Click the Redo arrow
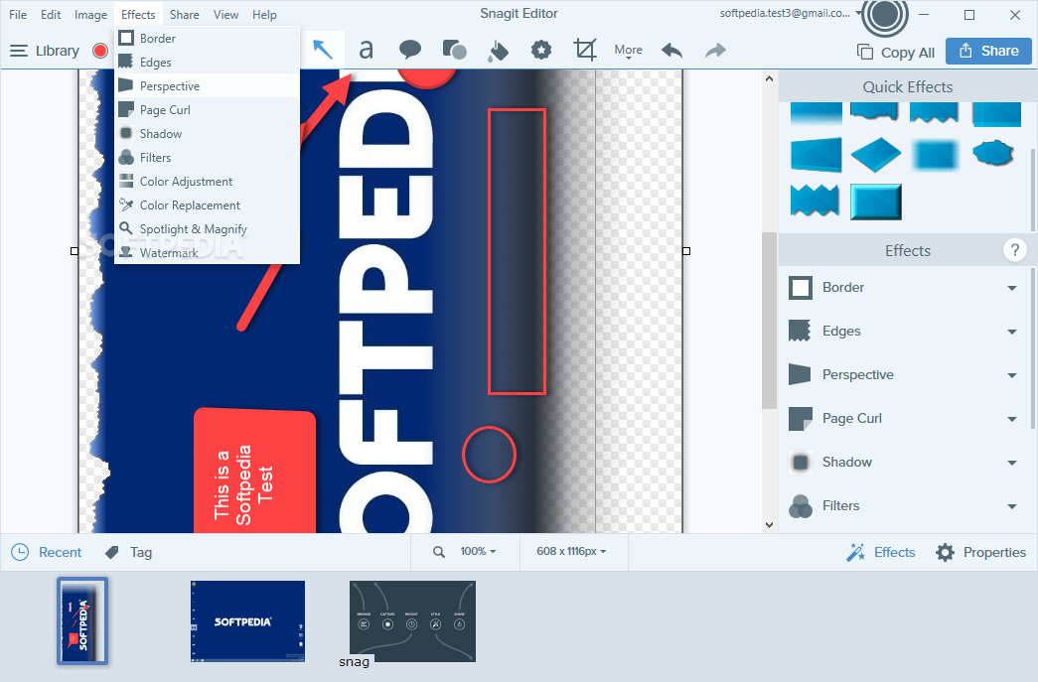The image size is (1038, 682). click(715, 51)
